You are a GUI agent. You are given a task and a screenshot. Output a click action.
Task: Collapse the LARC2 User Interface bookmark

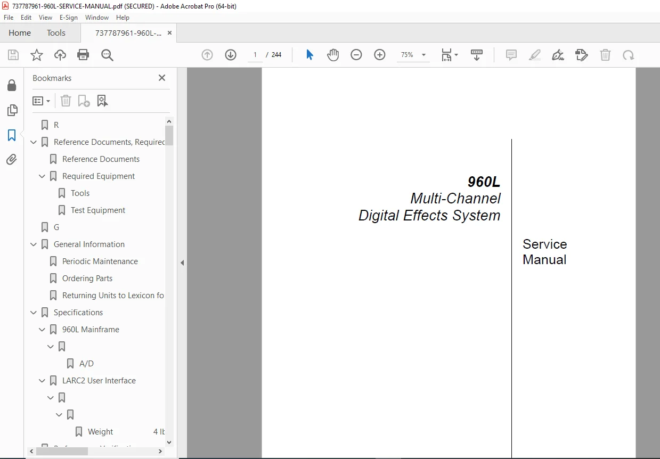[x=42, y=381]
